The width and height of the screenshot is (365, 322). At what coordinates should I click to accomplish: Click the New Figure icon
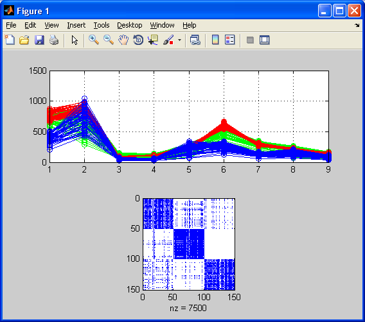coord(10,40)
